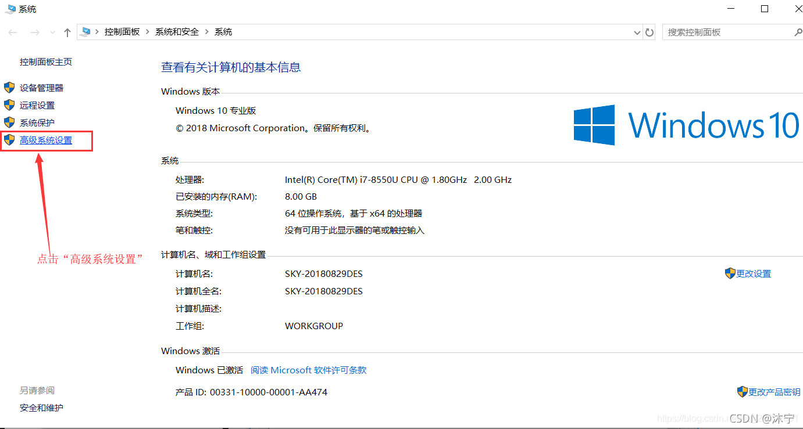Click shield icon beside 设备管理器

tap(9, 88)
